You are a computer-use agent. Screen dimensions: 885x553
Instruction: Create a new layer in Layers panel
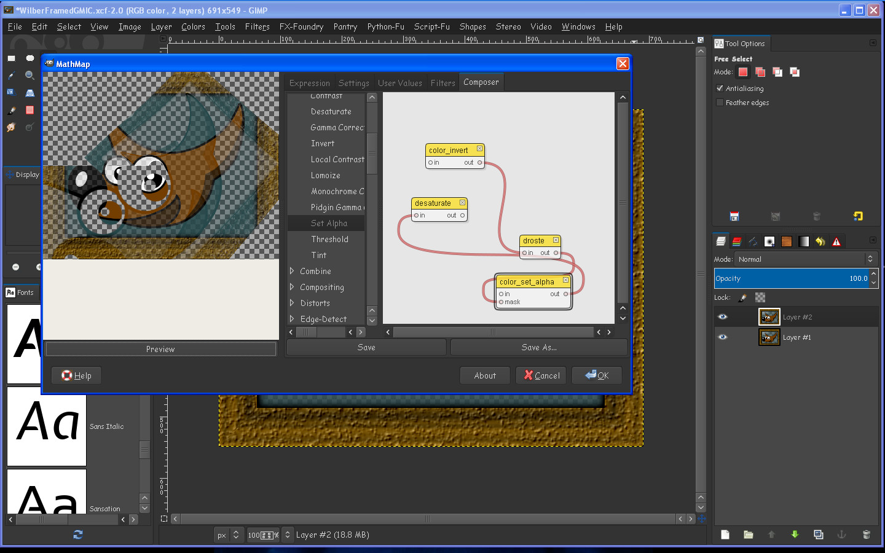(x=725, y=535)
